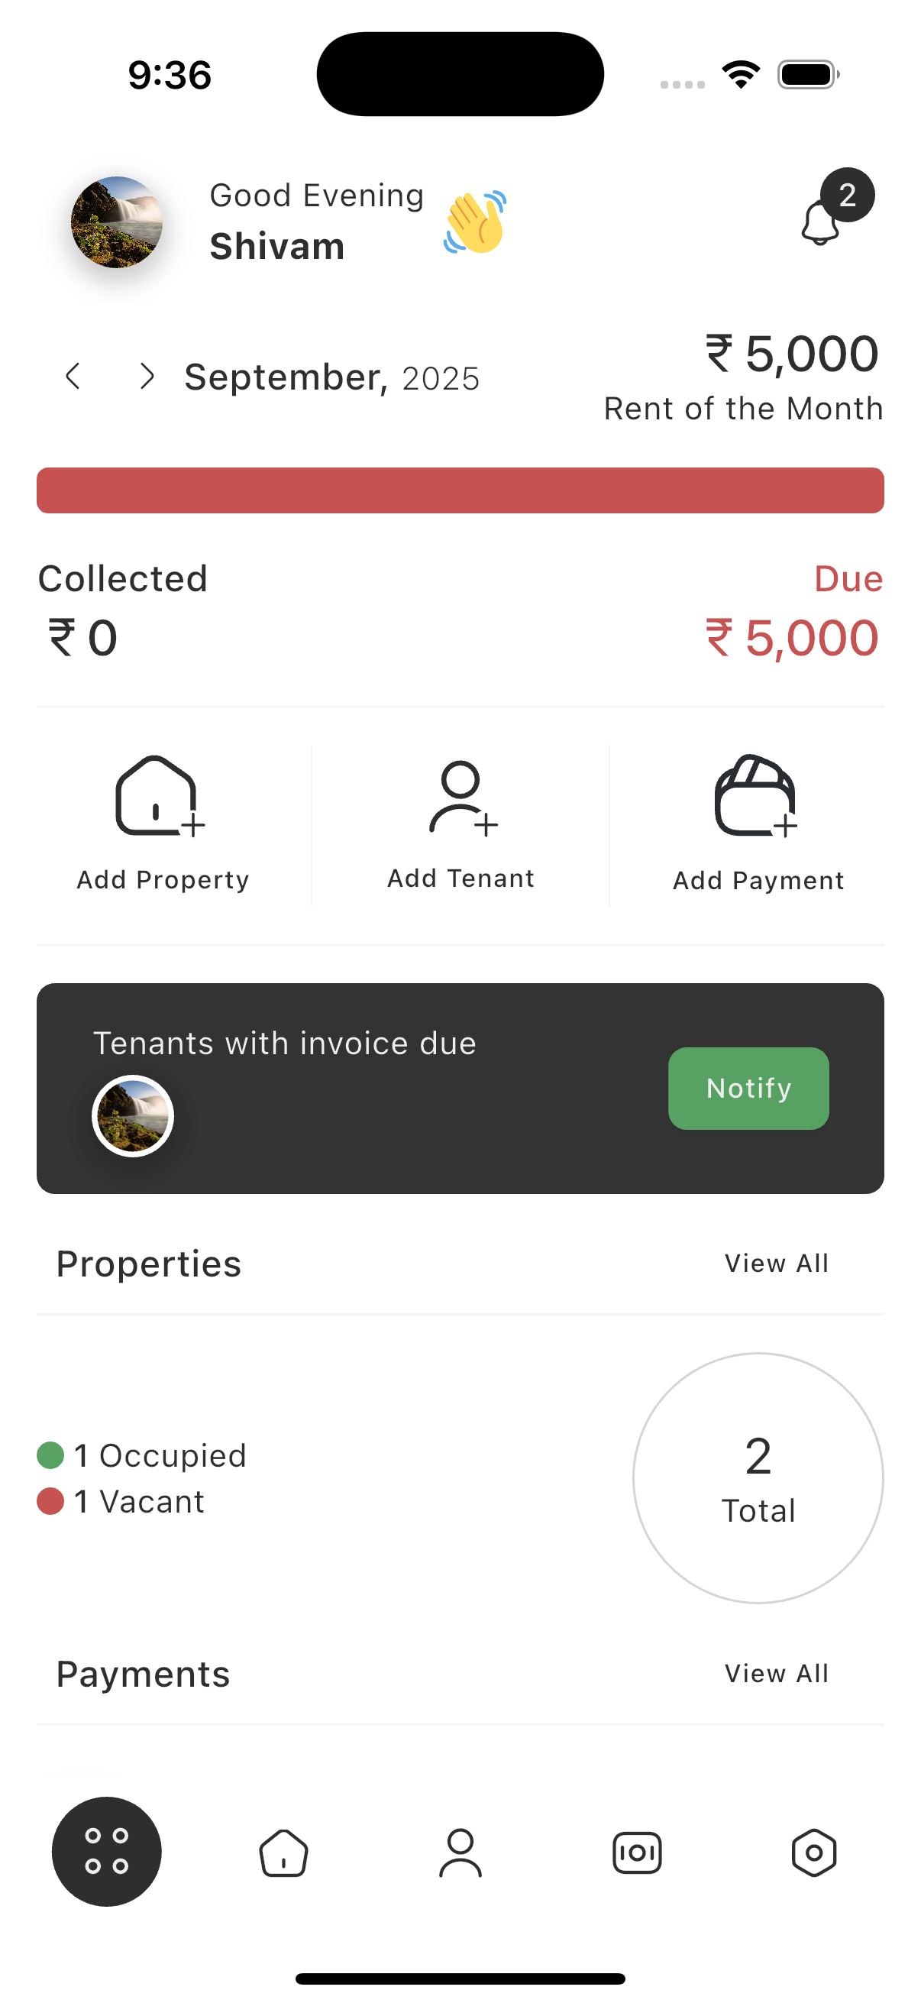Open notifications bell icon
This screenshot has width=921, height=2003.
pos(821,222)
